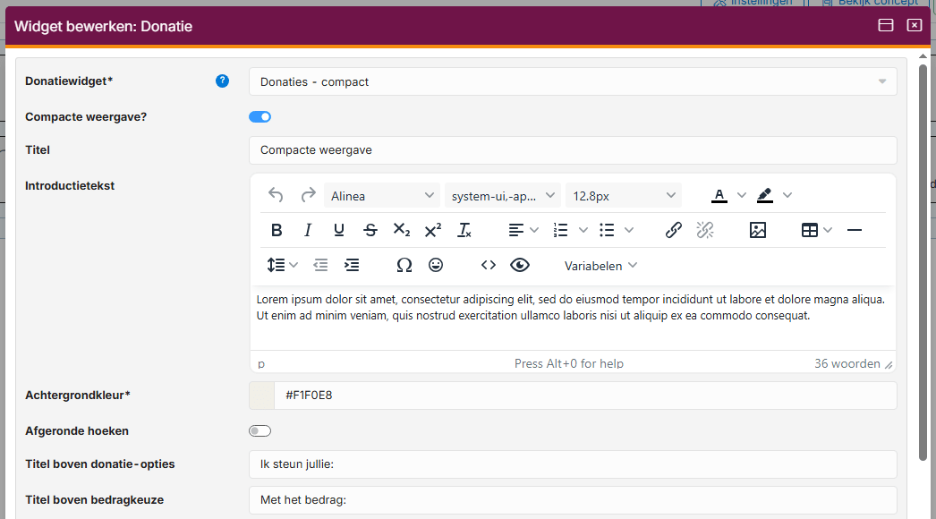Open the Donatiewidget dropdown

(x=573, y=81)
